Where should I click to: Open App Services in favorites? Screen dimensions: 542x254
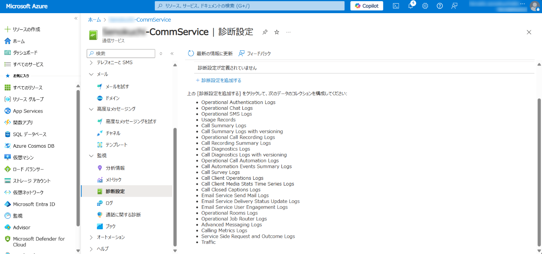point(23,111)
